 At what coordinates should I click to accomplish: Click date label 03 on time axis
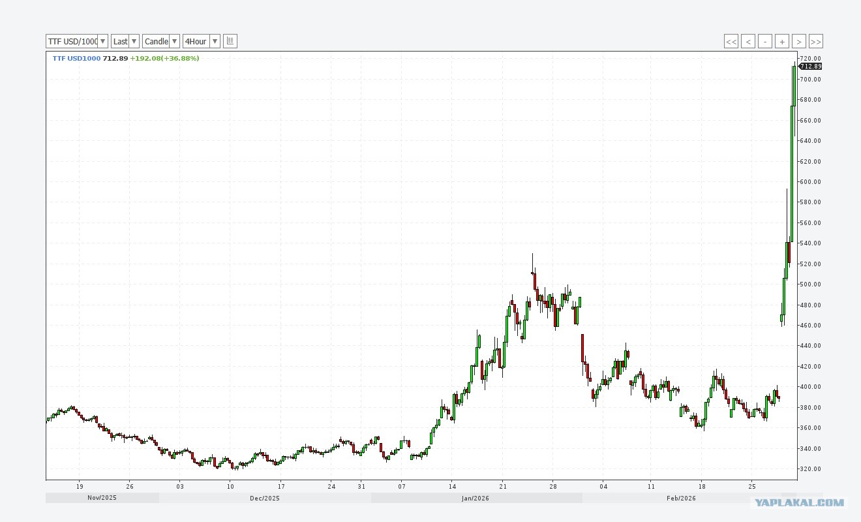(180, 487)
